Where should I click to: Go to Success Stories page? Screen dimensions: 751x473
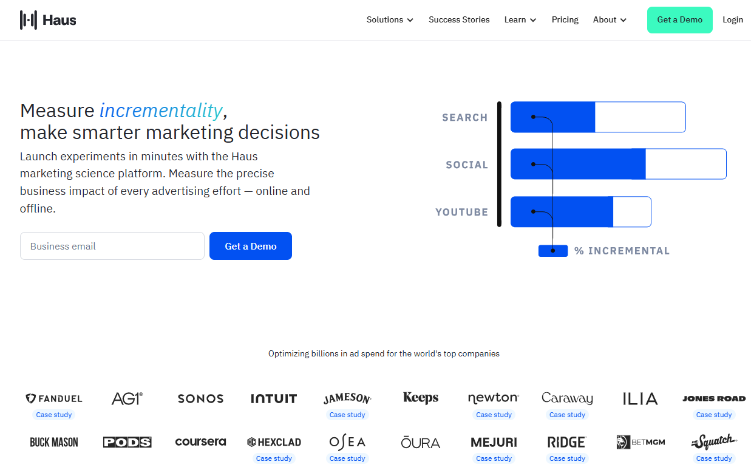coord(459,20)
